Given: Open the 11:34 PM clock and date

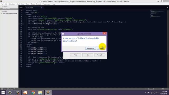Looking at the screenshot, I should [164, 93].
